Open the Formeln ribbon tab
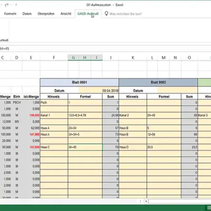 click(10, 13)
